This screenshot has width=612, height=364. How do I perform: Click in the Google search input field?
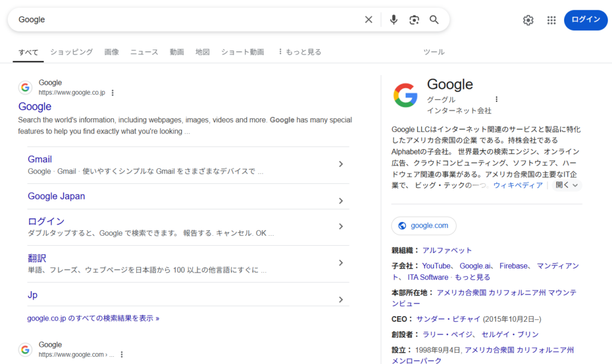tap(187, 20)
